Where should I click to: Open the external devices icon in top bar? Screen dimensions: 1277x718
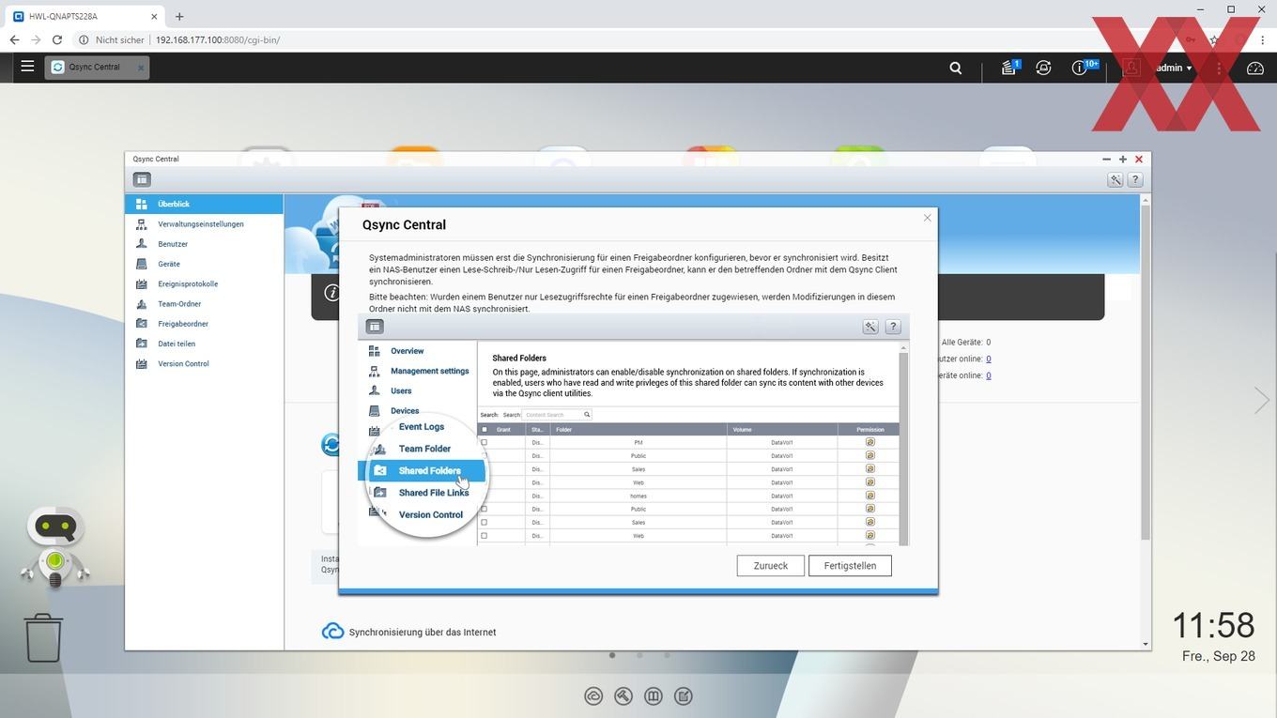(1043, 68)
